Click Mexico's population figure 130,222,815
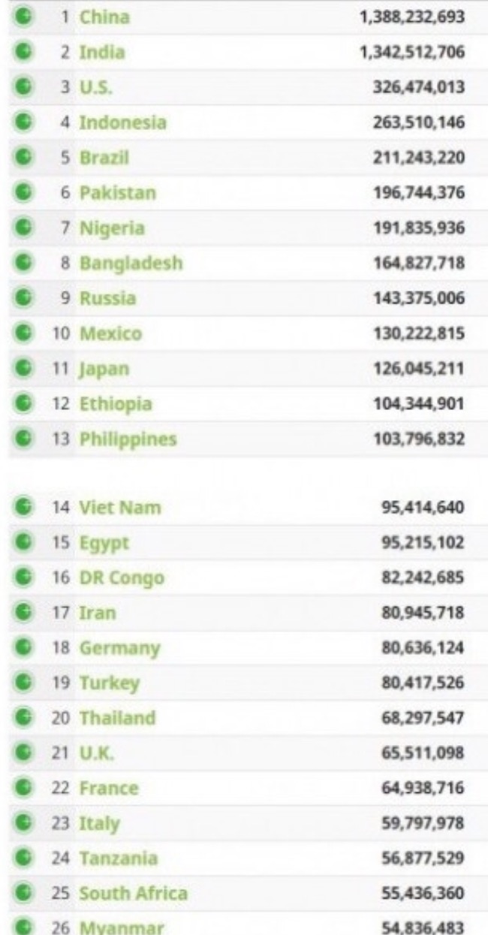The height and width of the screenshot is (935, 488). (419, 333)
